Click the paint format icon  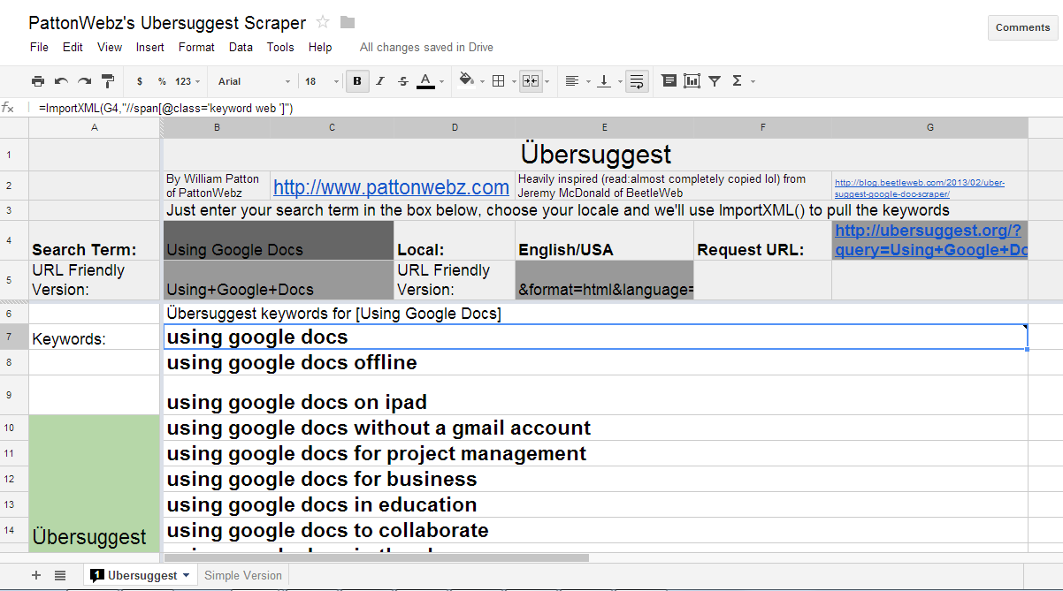point(108,81)
